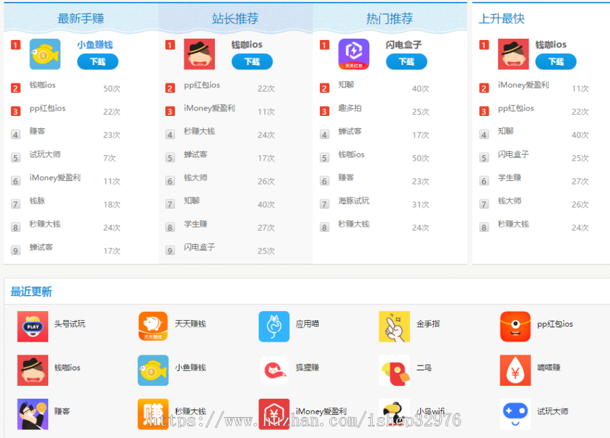
Task: Click the 钱咖ios hat avatar icon
Action: click(x=201, y=54)
